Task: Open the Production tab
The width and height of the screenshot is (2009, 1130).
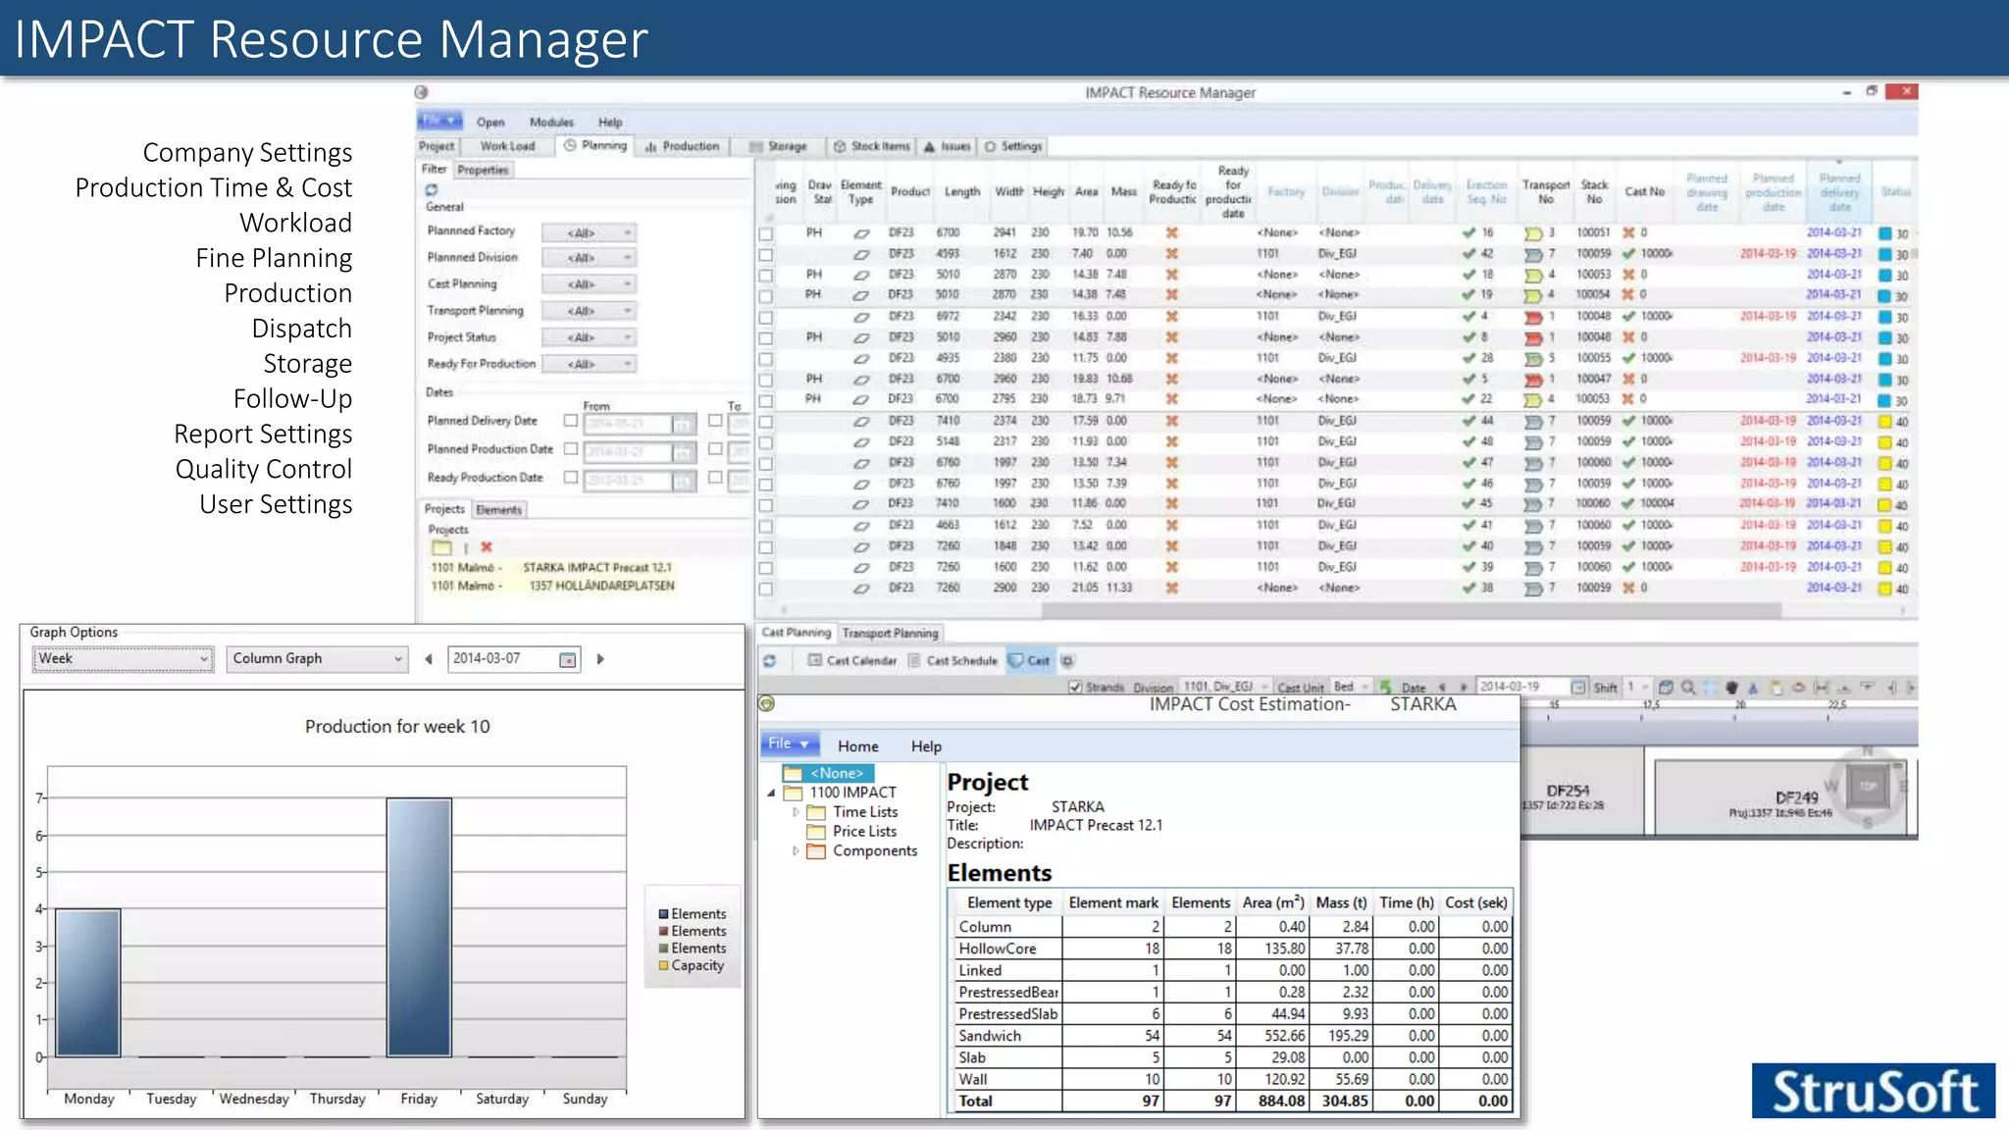Action: tap(682, 146)
